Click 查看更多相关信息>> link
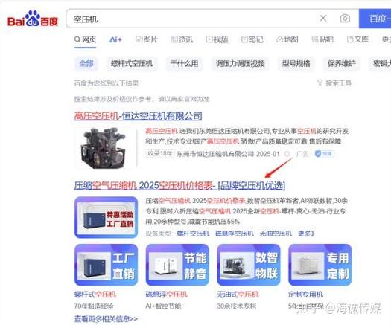 [x=106, y=318]
